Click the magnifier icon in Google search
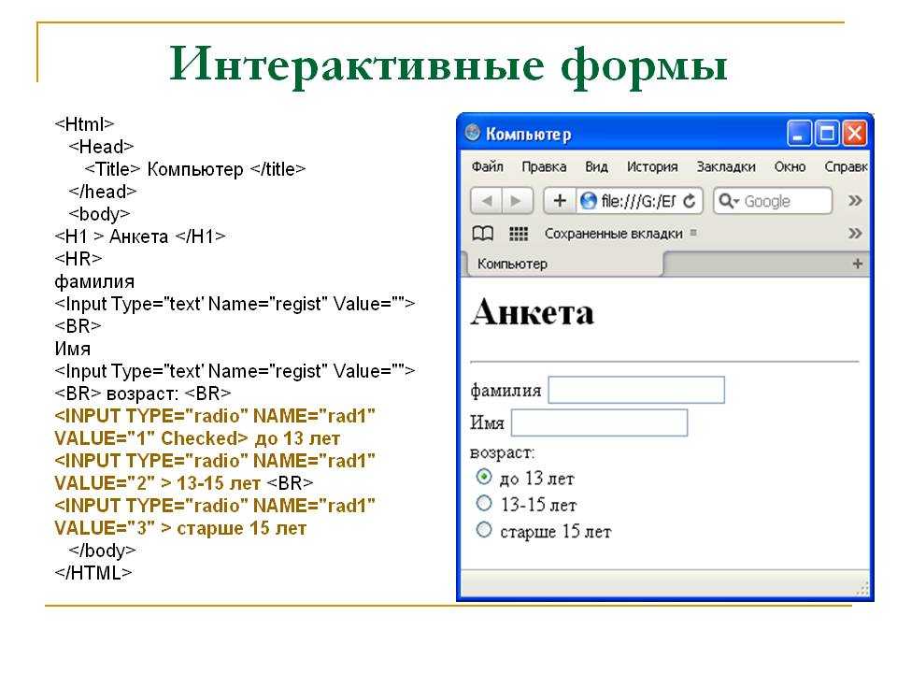Viewport: 897px width, 673px height. 728,201
